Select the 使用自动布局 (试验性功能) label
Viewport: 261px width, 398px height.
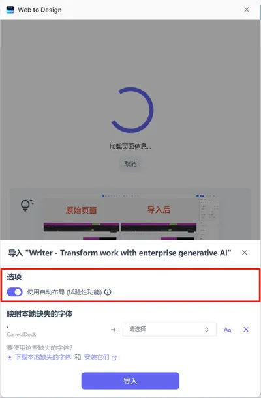[x=65, y=292]
